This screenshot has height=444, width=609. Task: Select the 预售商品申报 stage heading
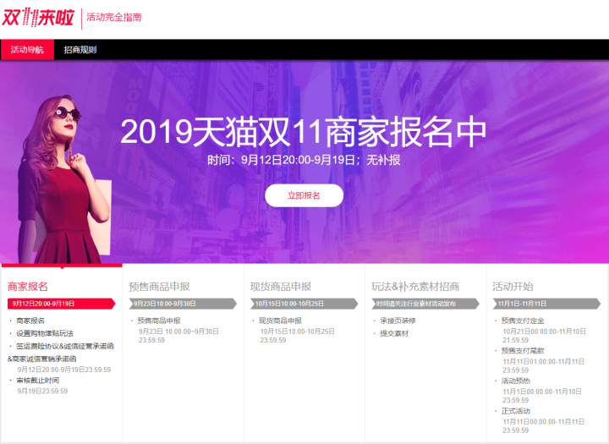159,287
